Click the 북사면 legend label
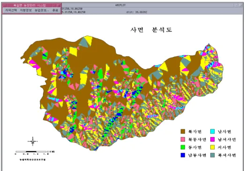The image size is (245, 171). (x=195, y=132)
